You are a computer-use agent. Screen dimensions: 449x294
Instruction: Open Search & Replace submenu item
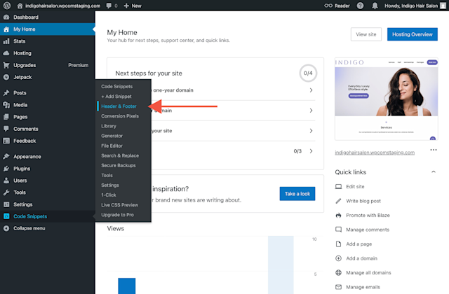coord(120,155)
